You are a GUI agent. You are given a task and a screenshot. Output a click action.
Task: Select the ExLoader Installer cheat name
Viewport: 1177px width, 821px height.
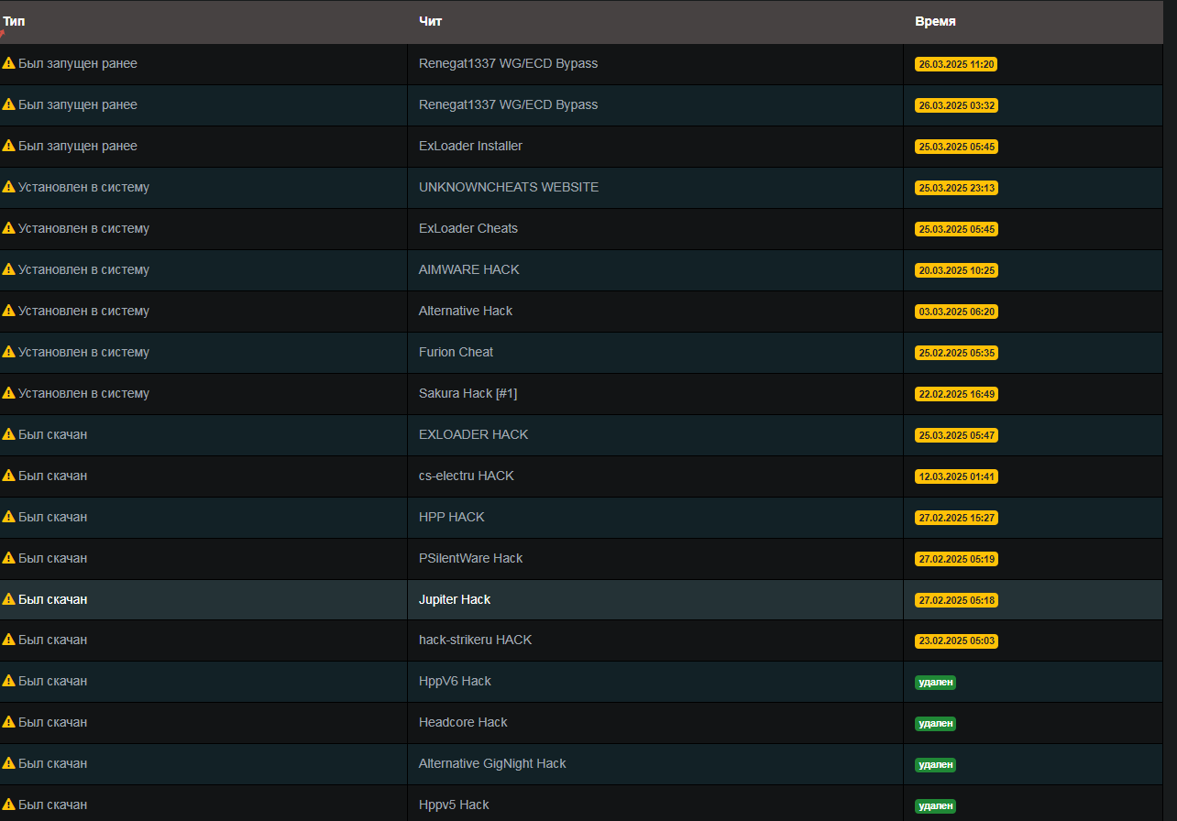click(470, 146)
